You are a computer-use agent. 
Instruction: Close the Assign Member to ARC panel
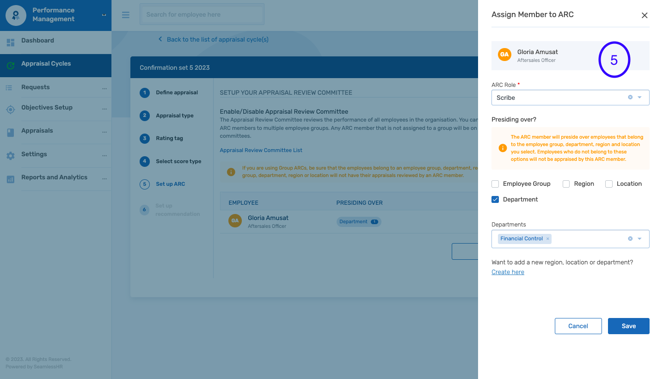[645, 15]
